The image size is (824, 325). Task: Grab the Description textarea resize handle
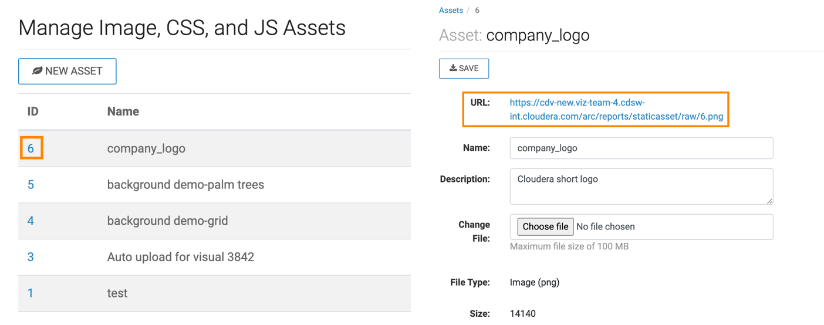[x=769, y=201]
